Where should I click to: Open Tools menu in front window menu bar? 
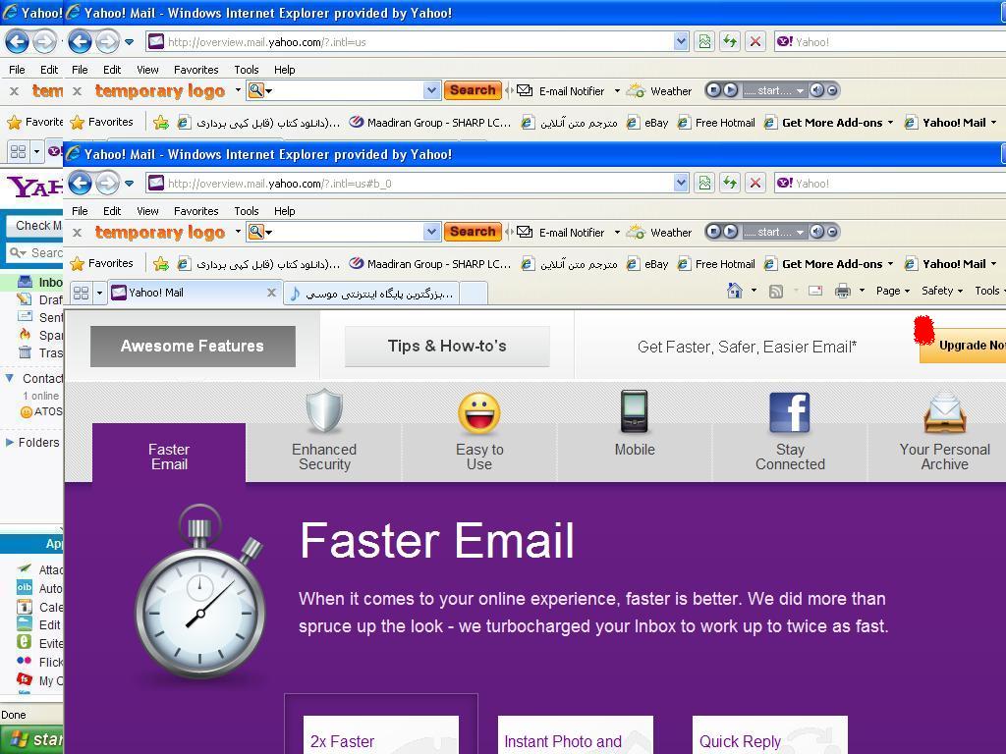tap(247, 211)
